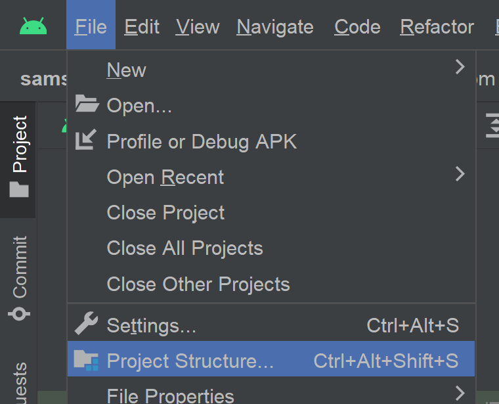The width and height of the screenshot is (499, 404).
Task: Open the Navigate menu
Action: point(275,27)
